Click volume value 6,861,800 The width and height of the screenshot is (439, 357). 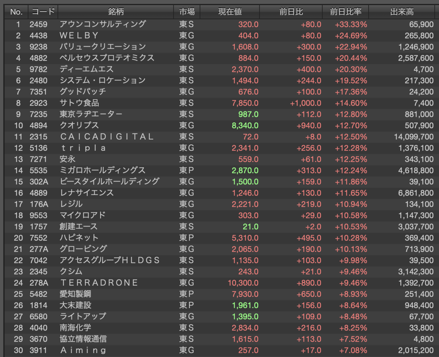[x=416, y=193]
